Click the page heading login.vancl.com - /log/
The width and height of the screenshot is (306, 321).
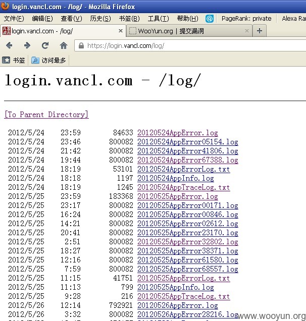[x=103, y=81]
